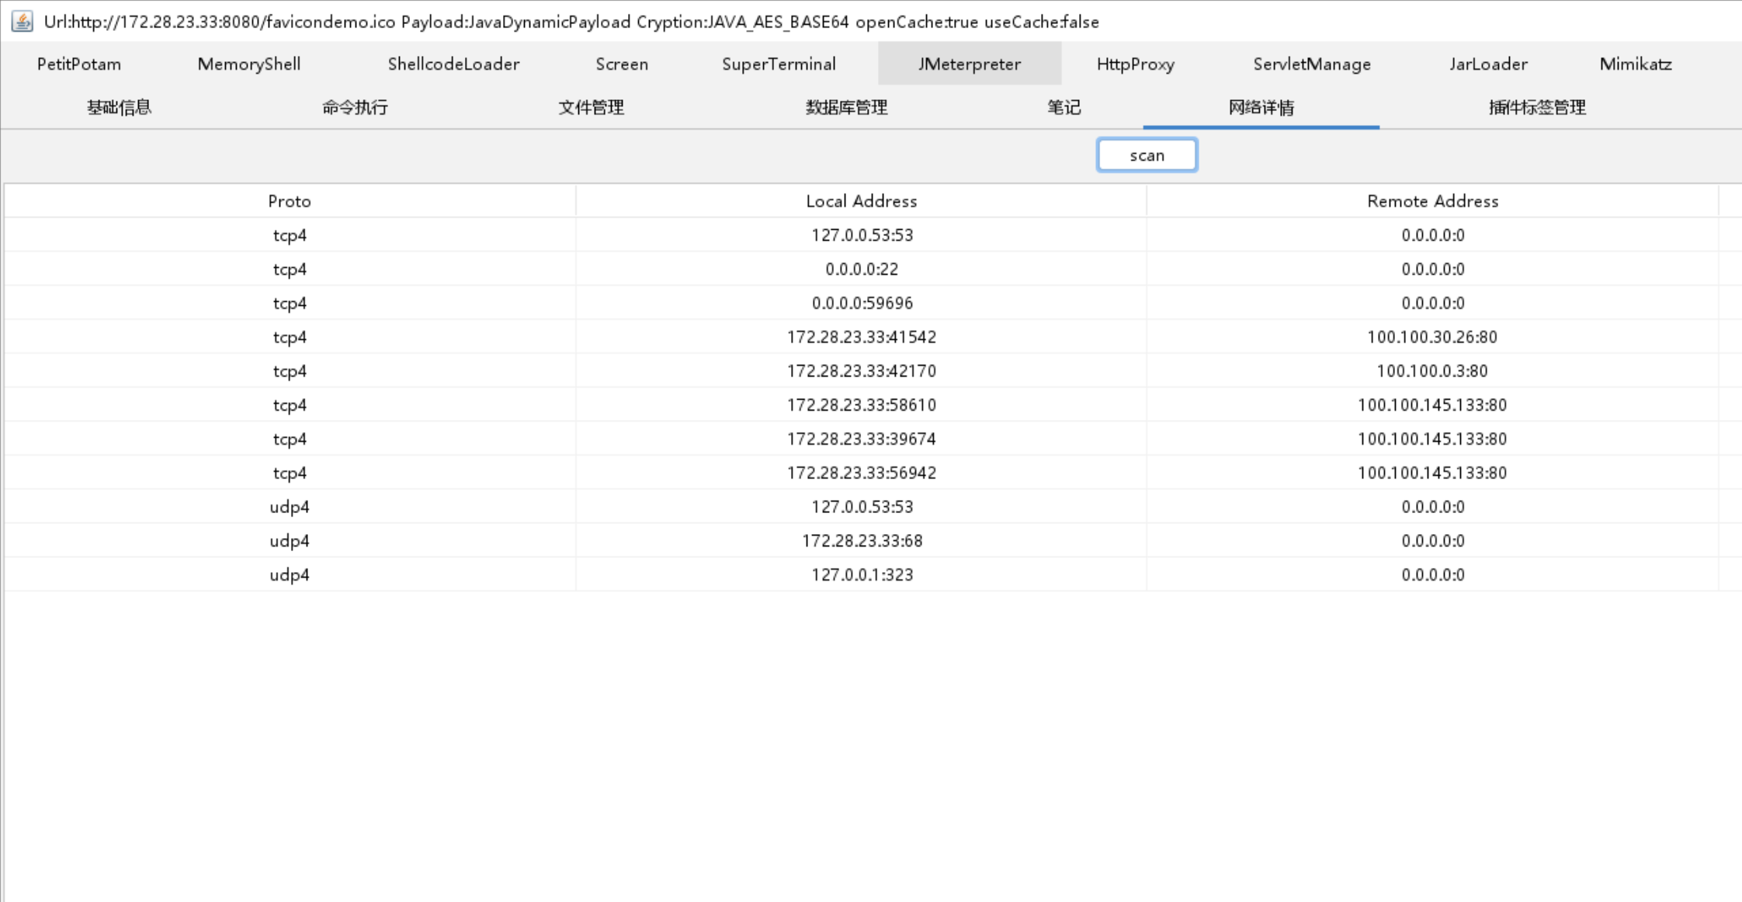
Task: Sort by Local Address column header
Action: [x=861, y=201]
